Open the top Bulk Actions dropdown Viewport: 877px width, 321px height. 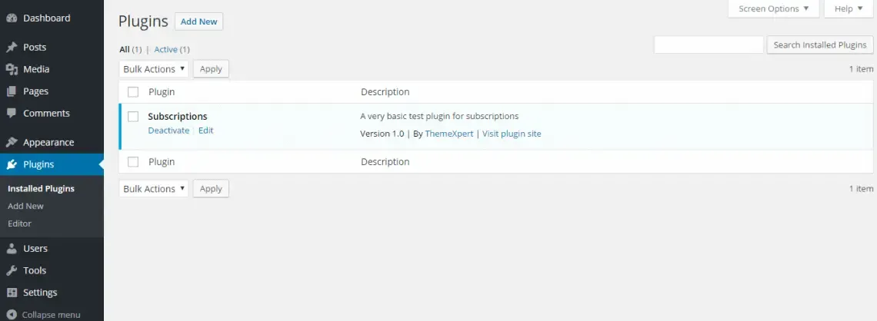point(154,69)
